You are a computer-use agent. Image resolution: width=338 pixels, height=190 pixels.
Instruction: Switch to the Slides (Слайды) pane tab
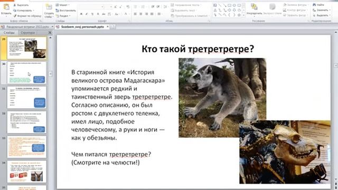pos(9,33)
